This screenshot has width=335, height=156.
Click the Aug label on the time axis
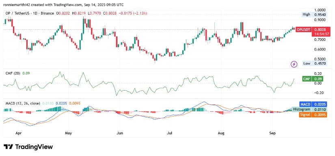[x=221, y=133]
